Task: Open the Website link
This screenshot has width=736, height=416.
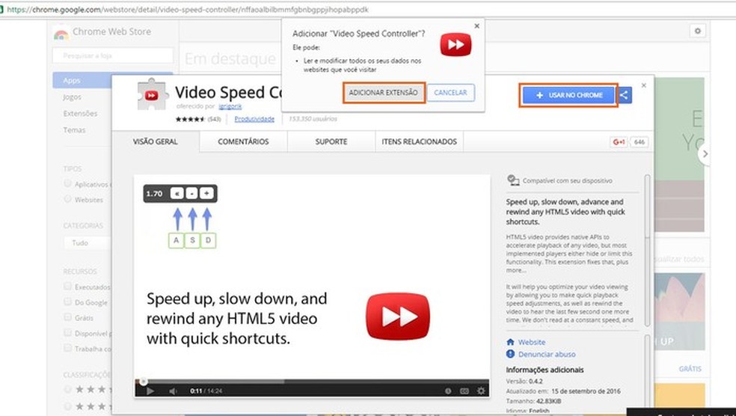Action: point(532,342)
